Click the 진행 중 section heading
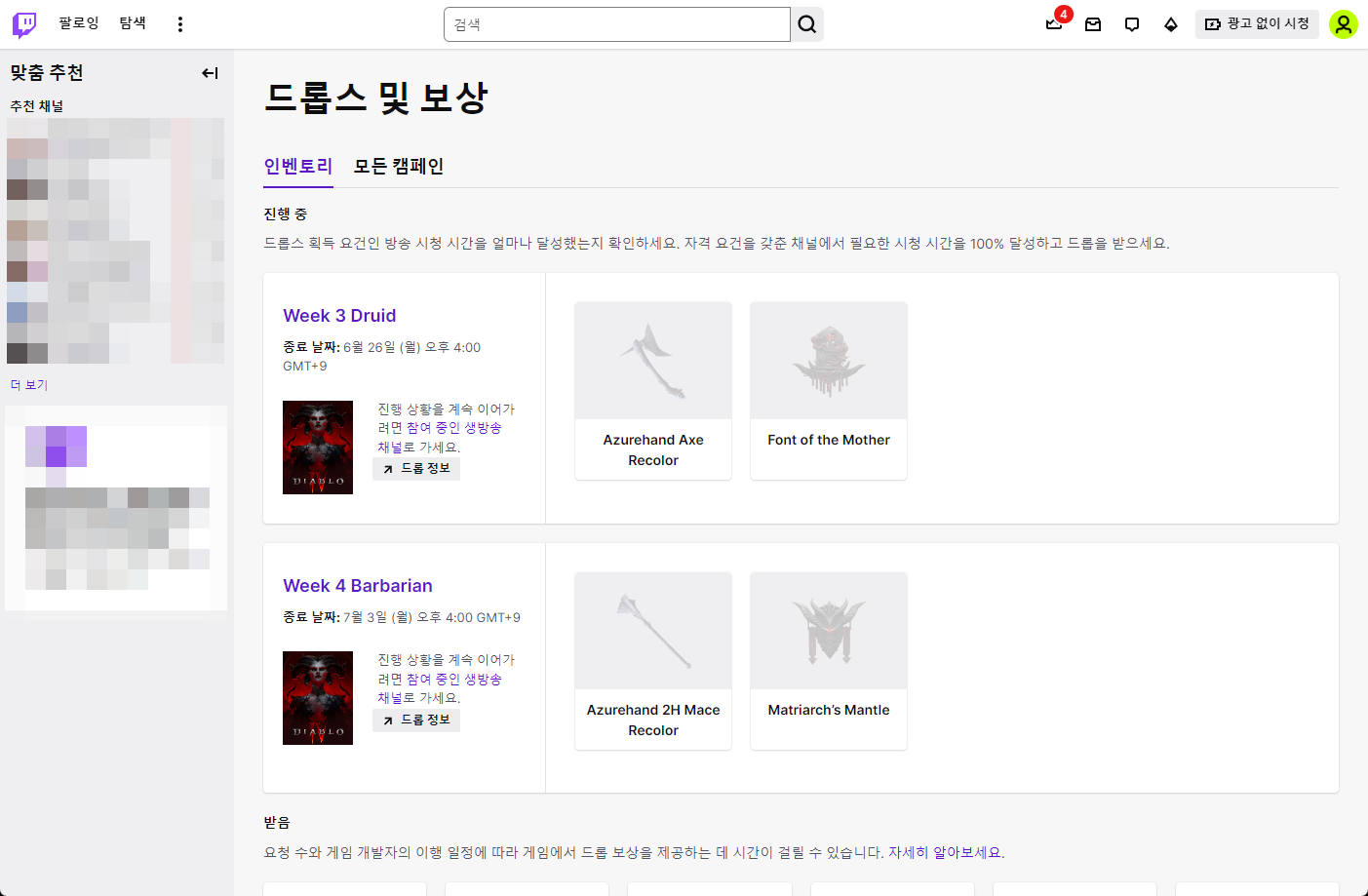This screenshot has width=1368, height=896. coord(286,214)
